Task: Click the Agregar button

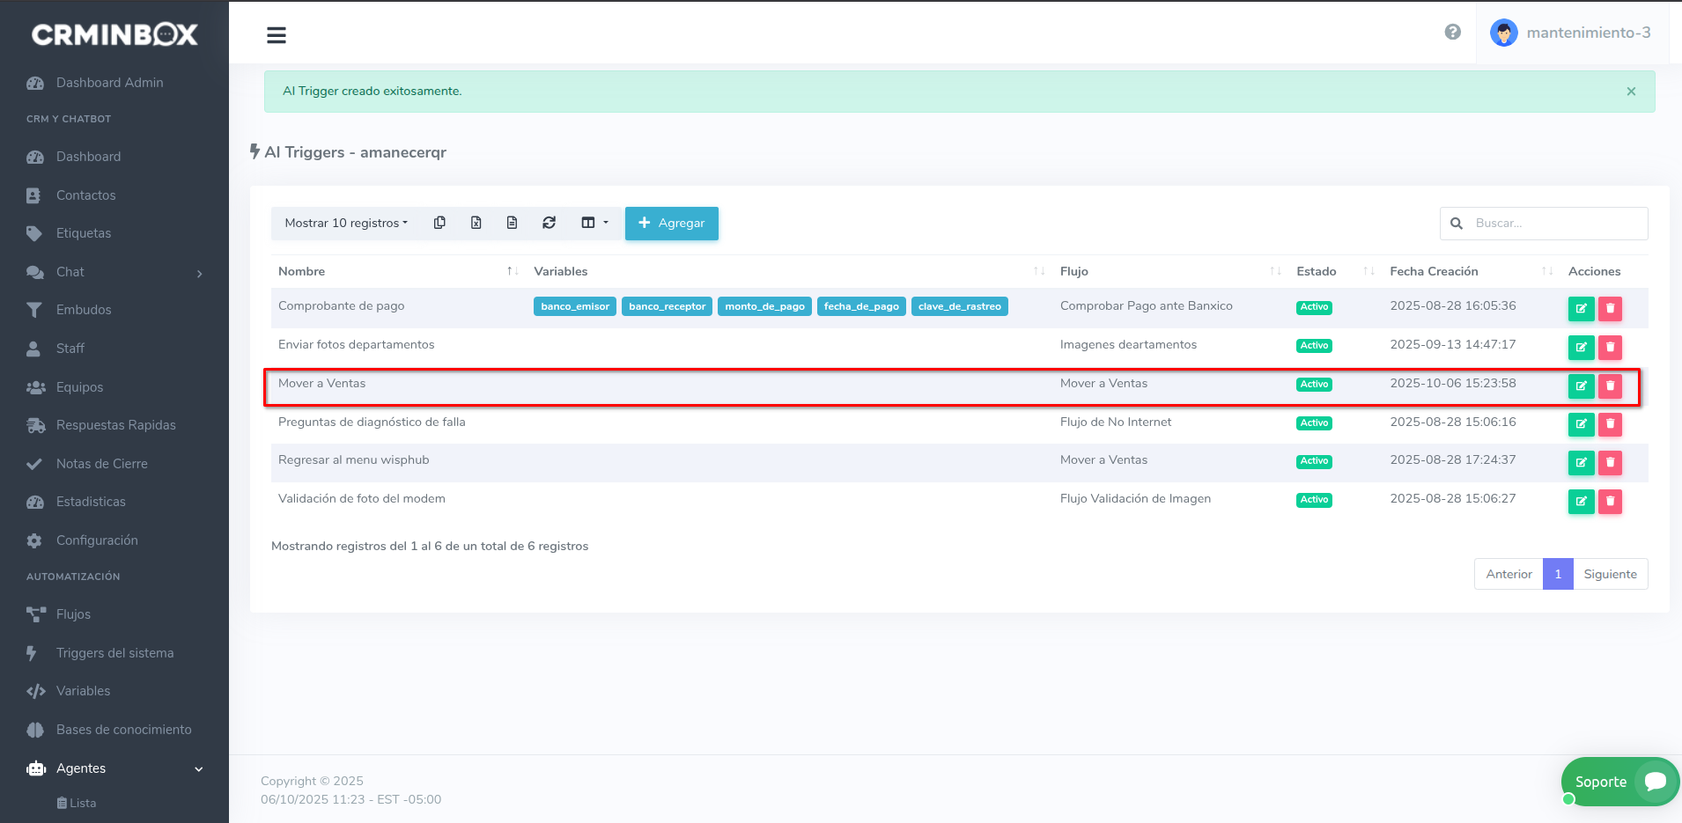Action: pyautogui.click(x=671, y=224)
